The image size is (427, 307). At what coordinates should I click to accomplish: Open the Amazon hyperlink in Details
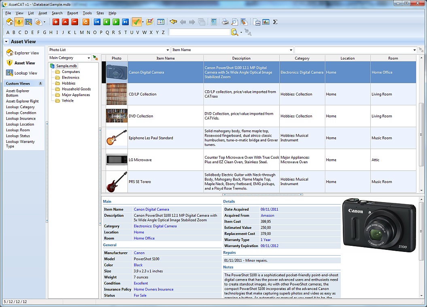pos(268,215)
